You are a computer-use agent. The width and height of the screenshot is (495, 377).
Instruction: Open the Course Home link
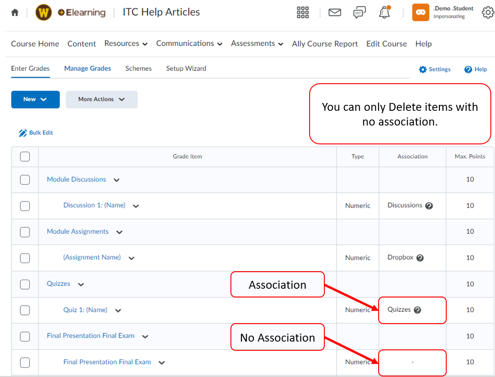(x=35, y=44)
